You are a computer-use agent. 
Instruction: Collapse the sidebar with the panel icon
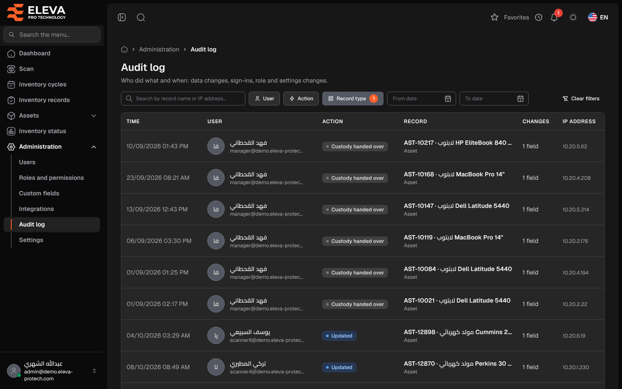tap(122, 17)
